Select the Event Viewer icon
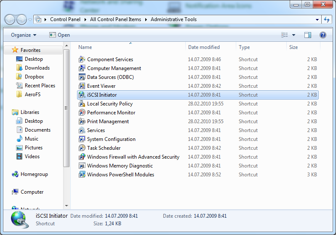 tap(82, 86)
